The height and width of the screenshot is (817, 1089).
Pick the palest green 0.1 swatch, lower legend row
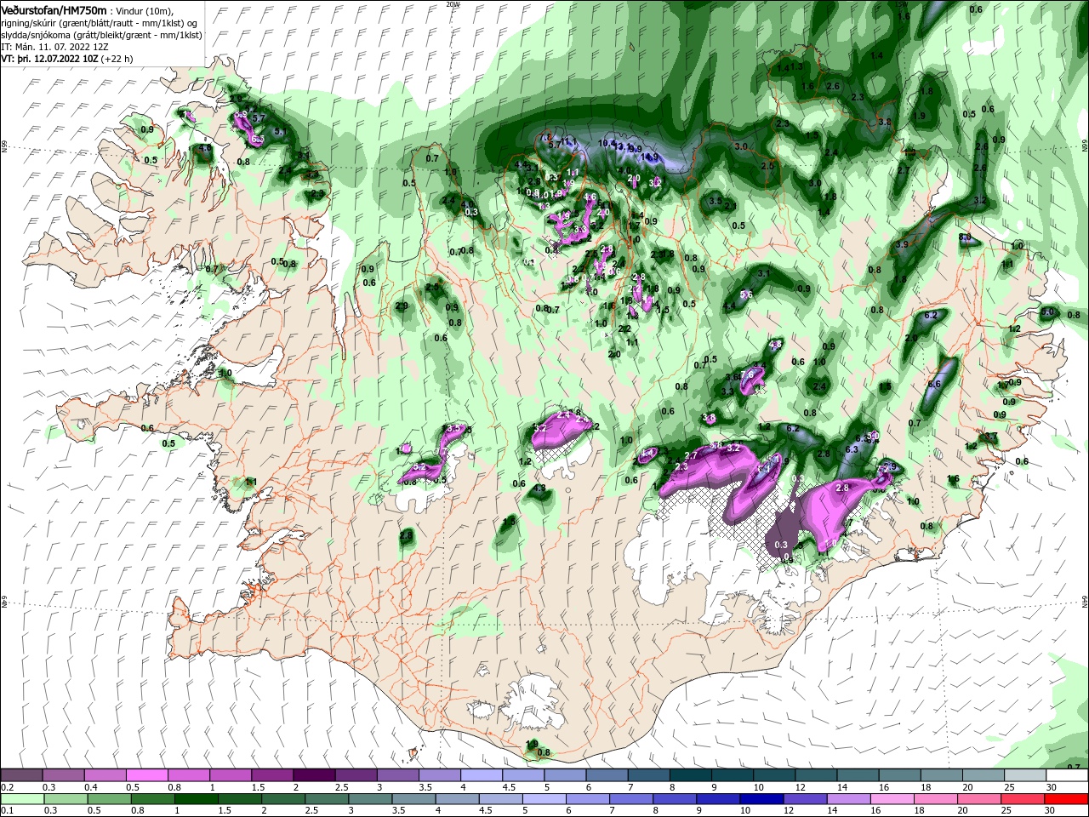pos(23,799)
